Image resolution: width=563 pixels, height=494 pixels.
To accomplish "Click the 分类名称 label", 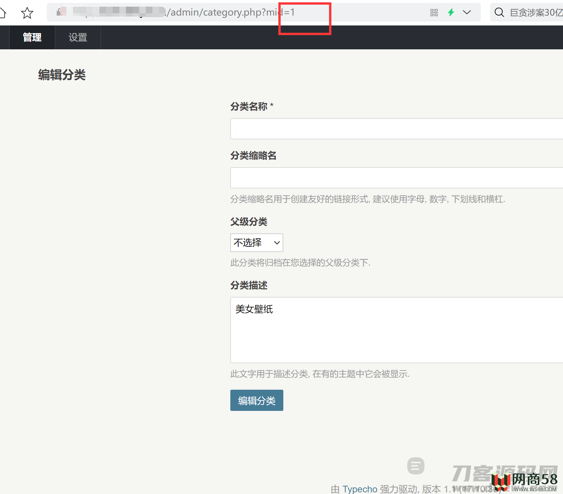I will (252, 106).
